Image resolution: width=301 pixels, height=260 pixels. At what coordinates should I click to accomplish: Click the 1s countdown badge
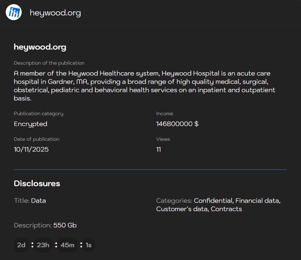click(88, 245)
